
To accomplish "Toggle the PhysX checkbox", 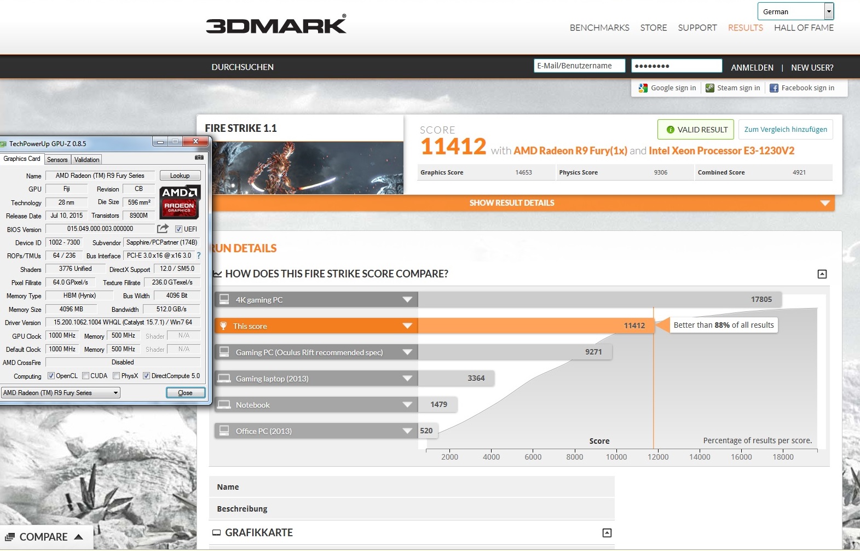I will [116, 376].
